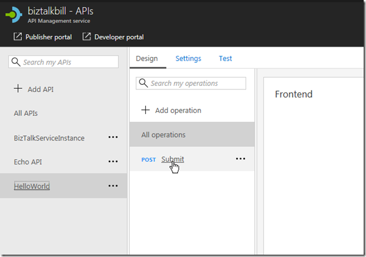Select the HelloWorld API
The width and height of the screenshot is (366, 257).
(x=32, y=186)
